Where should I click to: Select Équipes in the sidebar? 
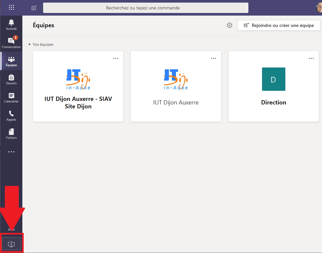point(11,61)
